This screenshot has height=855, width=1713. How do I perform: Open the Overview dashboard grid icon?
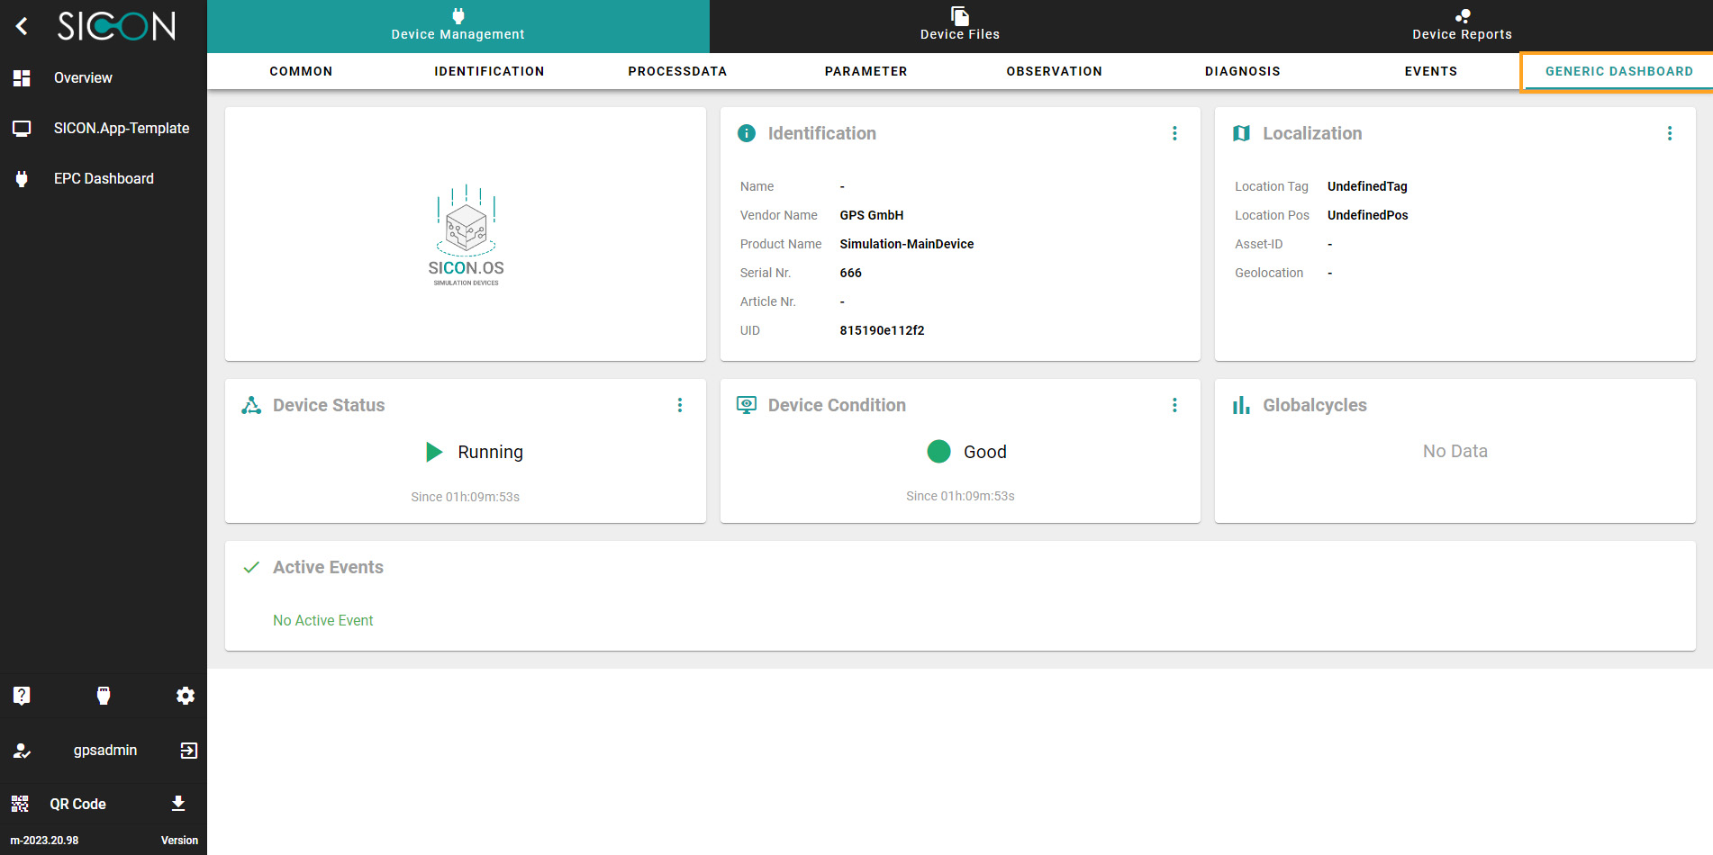[x=22, y=78]
